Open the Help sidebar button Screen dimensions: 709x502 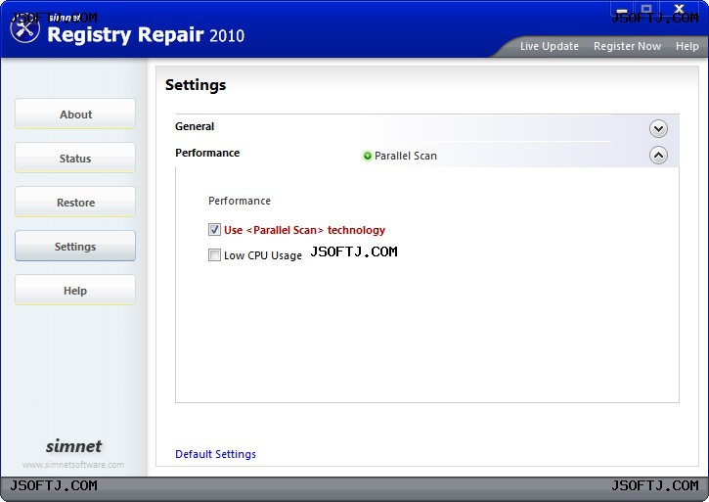(75, 290)
